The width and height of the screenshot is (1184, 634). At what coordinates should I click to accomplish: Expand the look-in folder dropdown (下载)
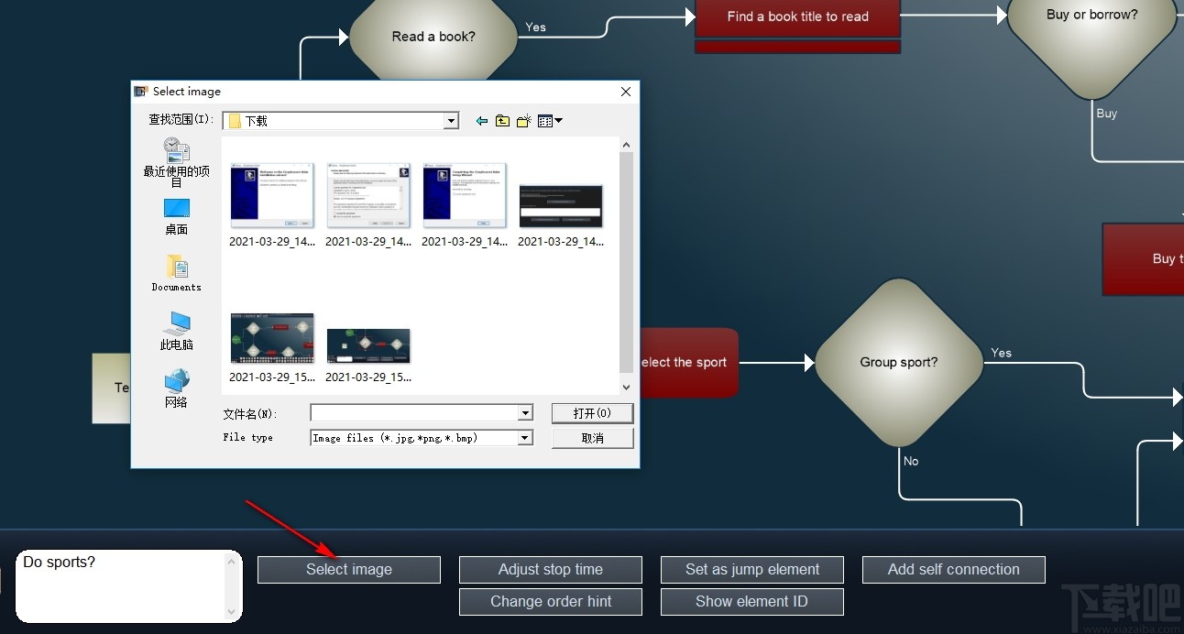451,121
